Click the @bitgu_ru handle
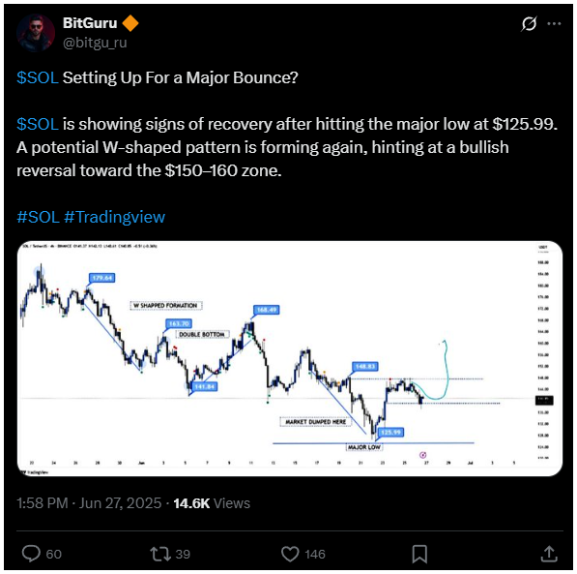This screenshot has width=577, height=574. click(x=95, y=43)
